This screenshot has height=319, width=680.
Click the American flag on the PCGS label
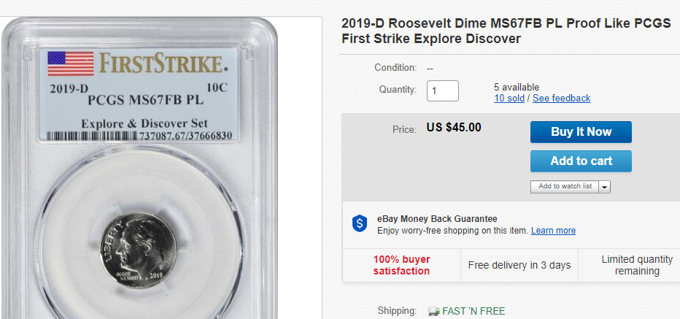pyautogui.click(x=70, y=64)
